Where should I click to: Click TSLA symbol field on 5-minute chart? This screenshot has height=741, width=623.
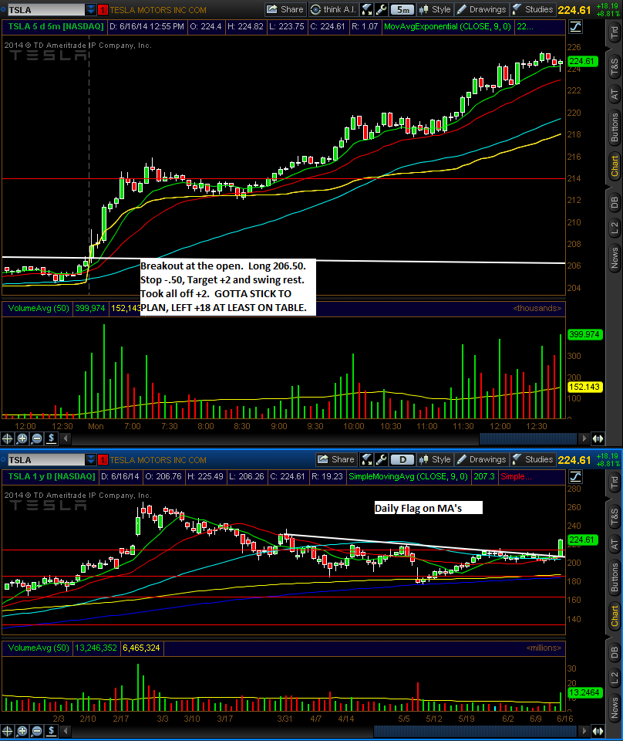[x=46, y=9]
